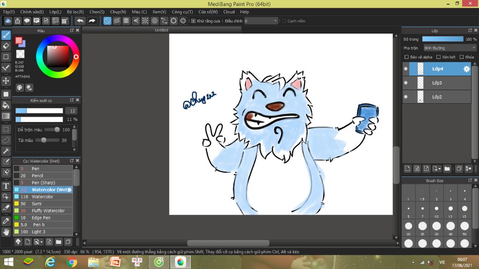Undock the Brush Size panel
The width and height of the screenshot is (479, 269).
(x=470, y=180)
